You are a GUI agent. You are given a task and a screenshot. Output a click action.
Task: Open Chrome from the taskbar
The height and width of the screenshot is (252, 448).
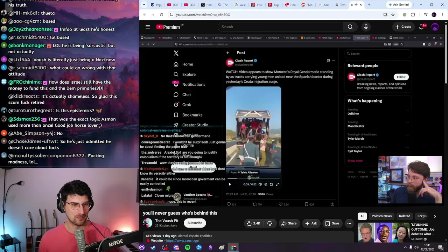(x=233, y=248)
